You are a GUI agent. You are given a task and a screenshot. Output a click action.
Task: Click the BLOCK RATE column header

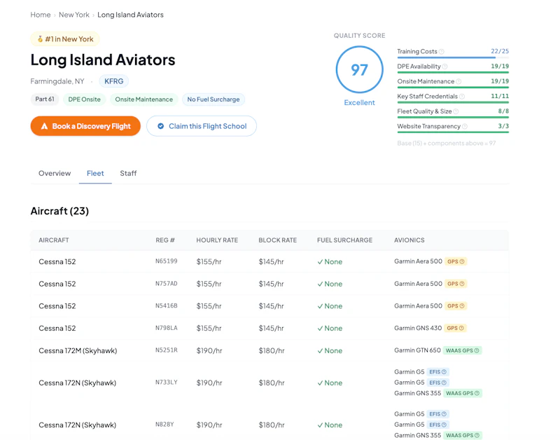[277, 240]
